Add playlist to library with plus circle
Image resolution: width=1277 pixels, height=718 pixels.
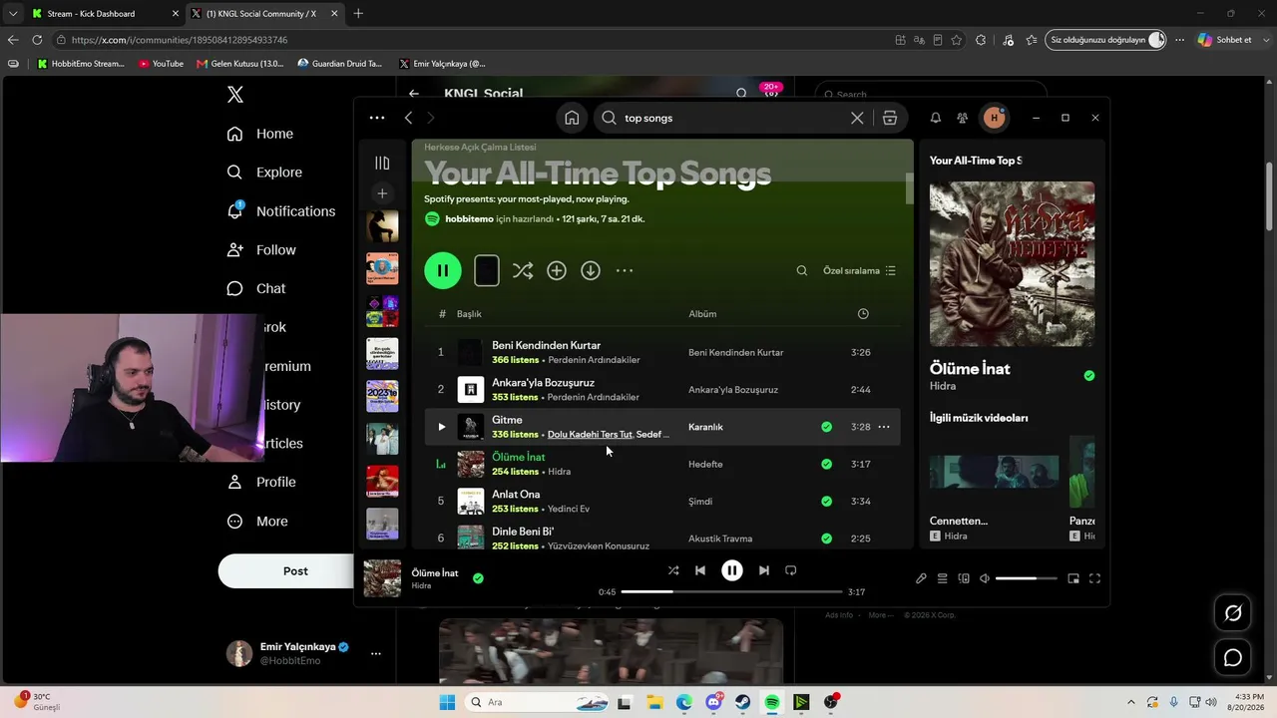[557, 270]
